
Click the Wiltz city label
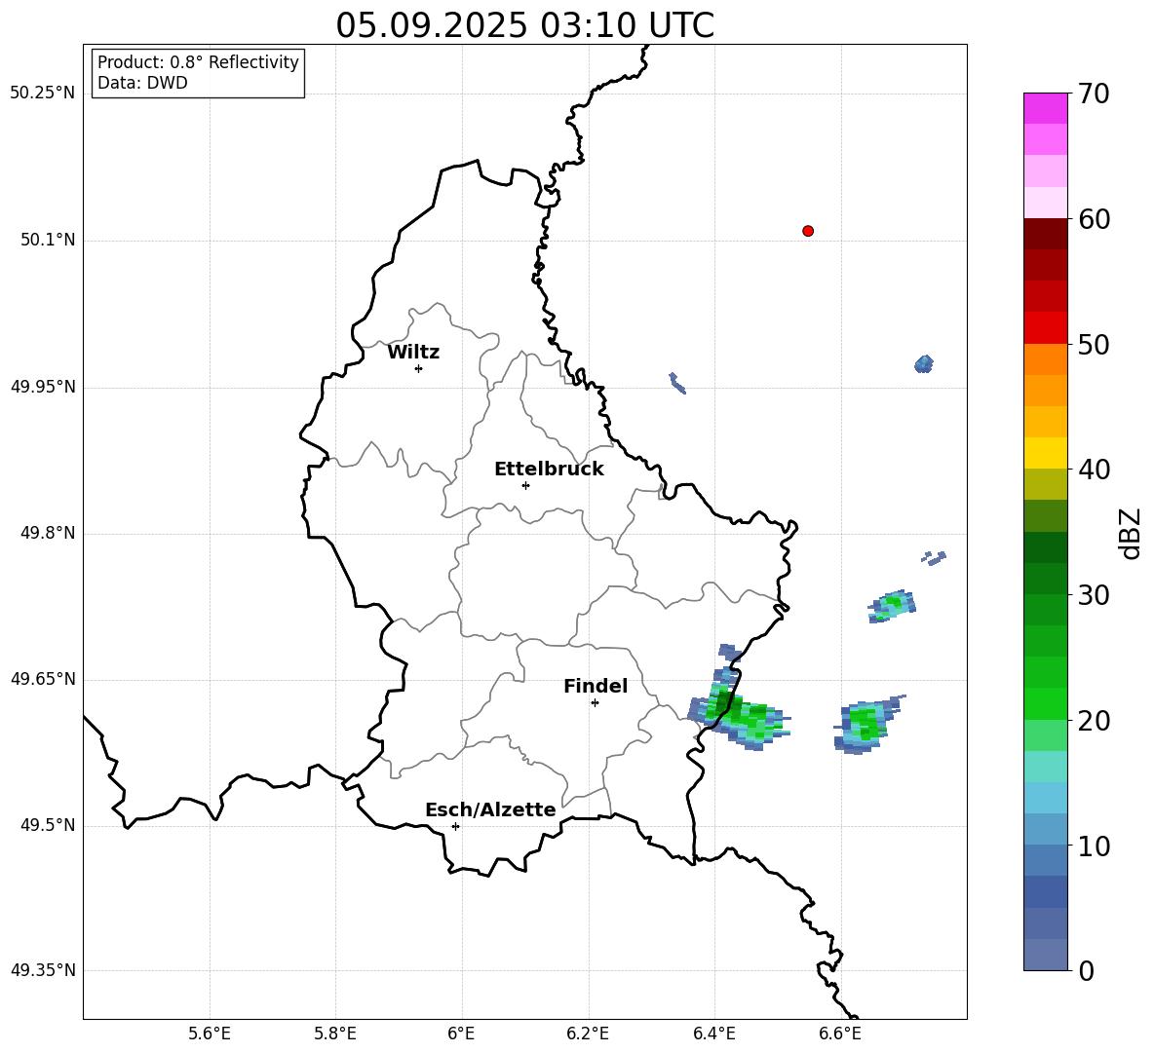point(413,353)
